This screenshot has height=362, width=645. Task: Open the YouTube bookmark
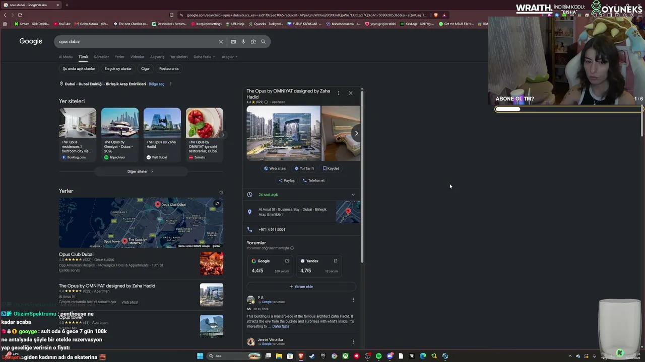click(x=62, y=24)
